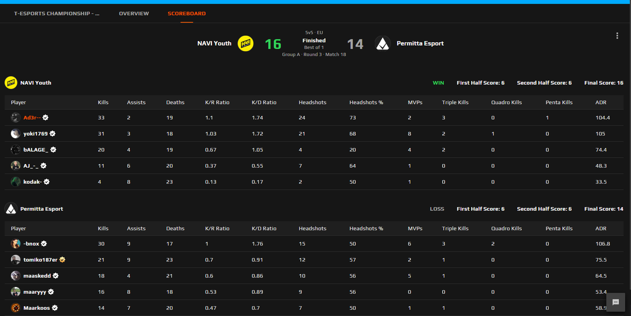Open tomiko187er player avatar

[16, 260]
